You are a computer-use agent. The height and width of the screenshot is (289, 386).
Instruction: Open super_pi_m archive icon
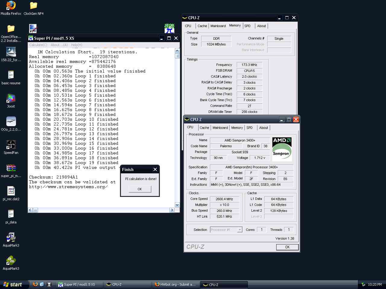(11, 168)
